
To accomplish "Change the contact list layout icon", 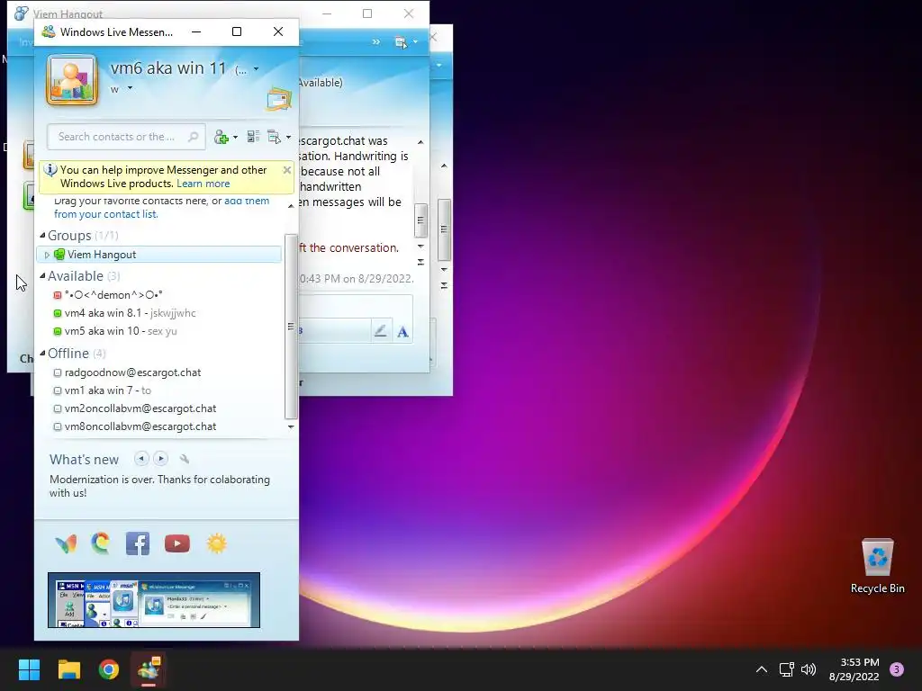I will 253,137.
